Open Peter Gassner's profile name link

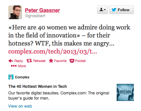(42, 10)
